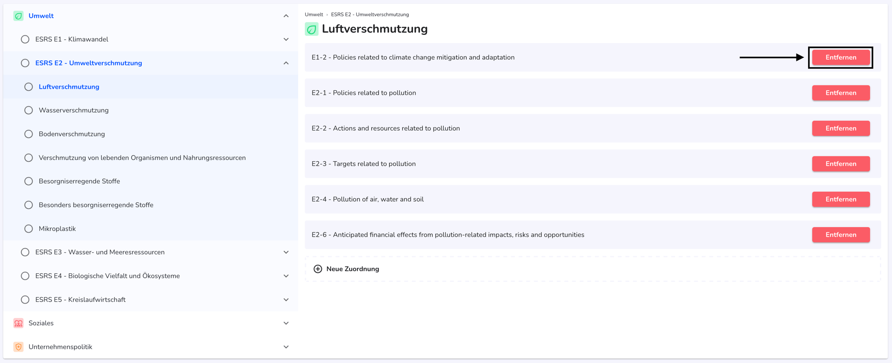This screenshot has height=363, width=892.
Task: Select the Wasserverschmutzung radio circle
Action: [29, 110]
